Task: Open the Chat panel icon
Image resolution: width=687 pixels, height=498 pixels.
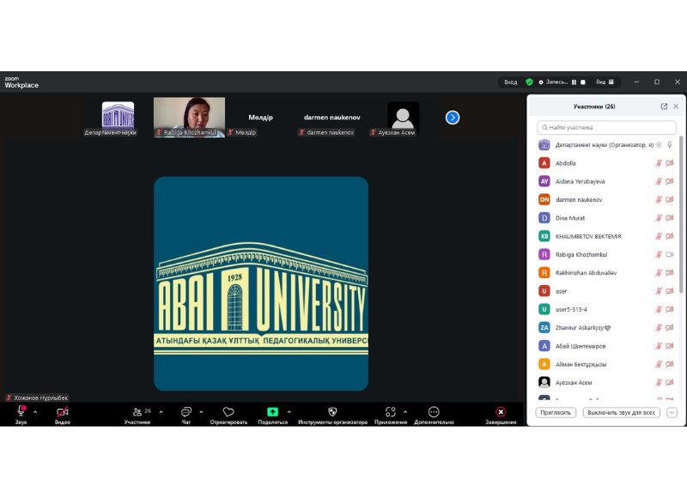Action: pyautogui.click(x=185, y=412)
